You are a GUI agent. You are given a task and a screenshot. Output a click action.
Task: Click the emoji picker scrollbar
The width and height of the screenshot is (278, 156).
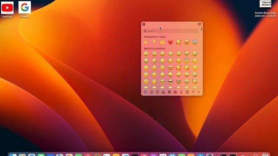point(202,29)
